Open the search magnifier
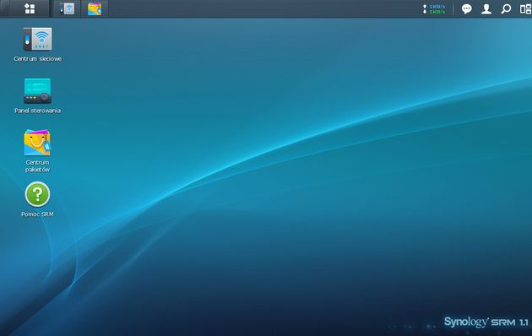 (506, 8)
